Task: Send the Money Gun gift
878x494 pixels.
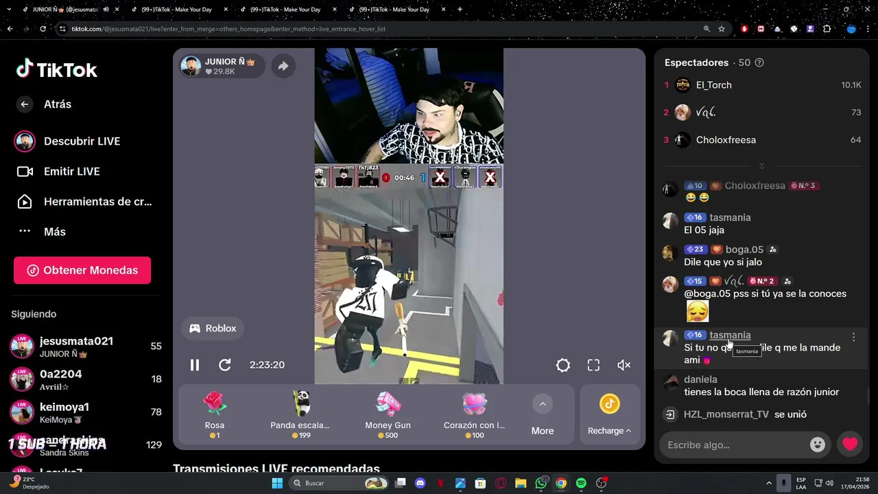Action: point(388,414)
